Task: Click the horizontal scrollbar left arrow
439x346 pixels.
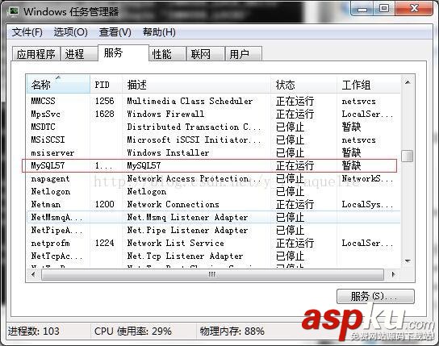Action: pyautogui.click(x=34, y=274)
